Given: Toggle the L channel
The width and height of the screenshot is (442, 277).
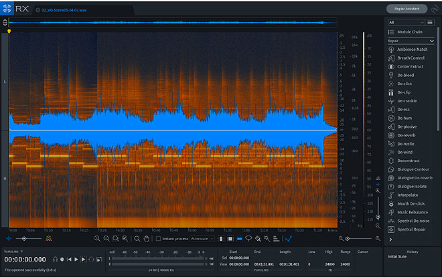Looking at the screenshot, I should click(x=5, y=82).
